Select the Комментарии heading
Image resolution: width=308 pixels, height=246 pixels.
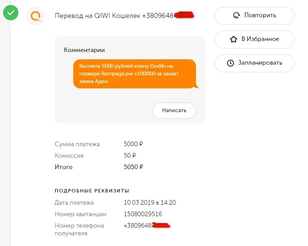pyautogui.click(x=84, y=50)
